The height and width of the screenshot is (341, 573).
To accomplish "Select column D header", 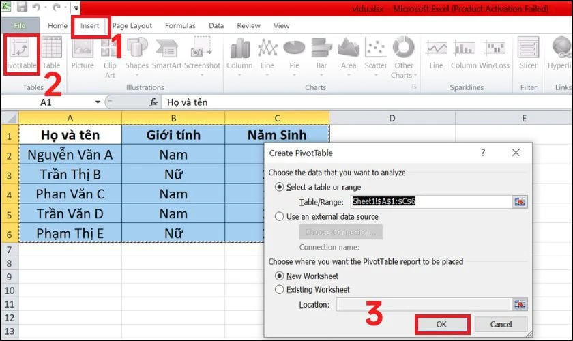I will click(392, 118).
